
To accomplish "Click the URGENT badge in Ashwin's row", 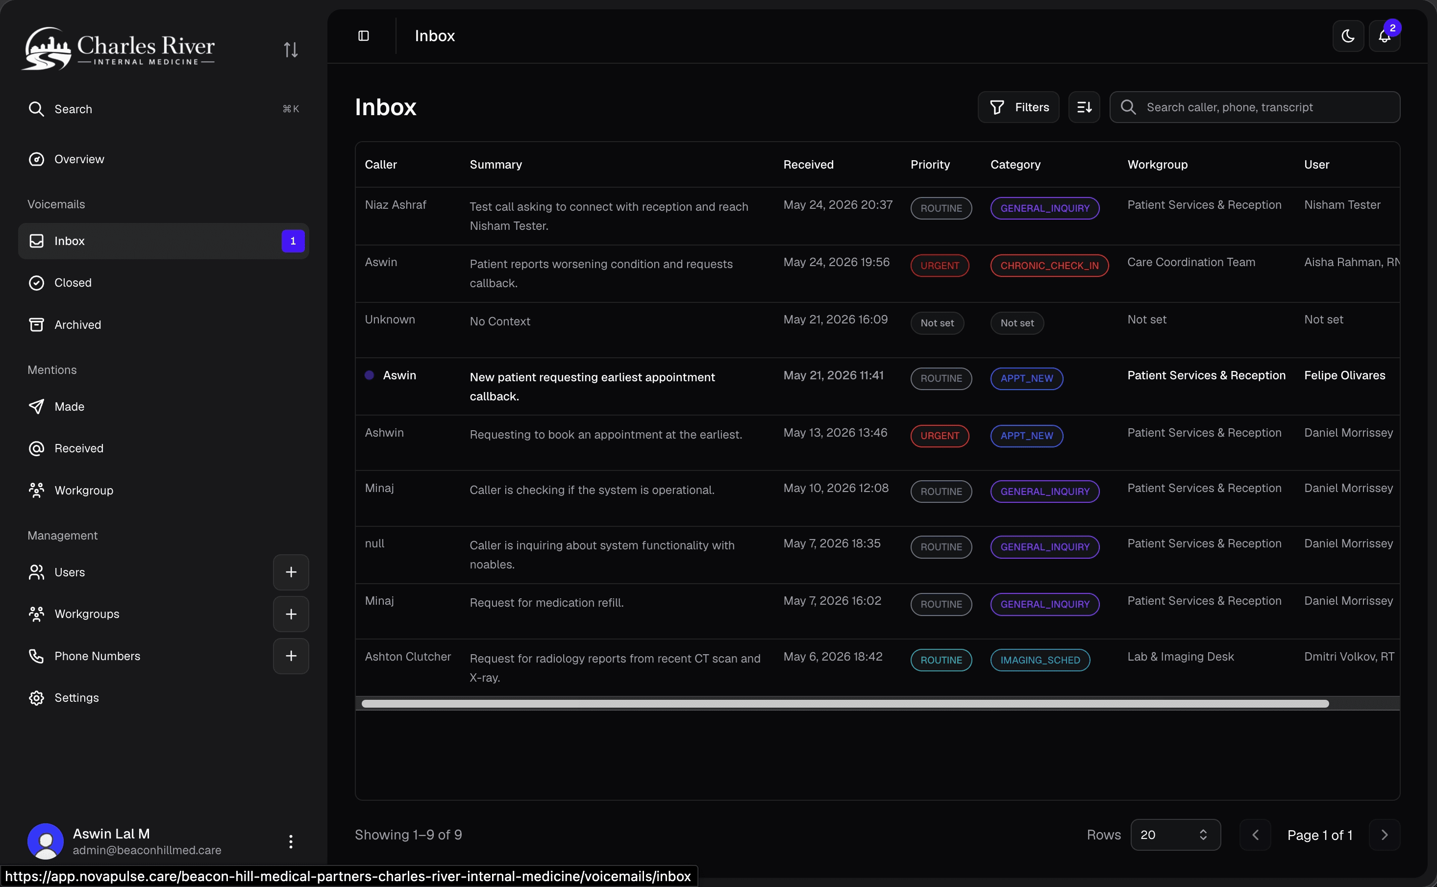I will (x=939, y=436).
